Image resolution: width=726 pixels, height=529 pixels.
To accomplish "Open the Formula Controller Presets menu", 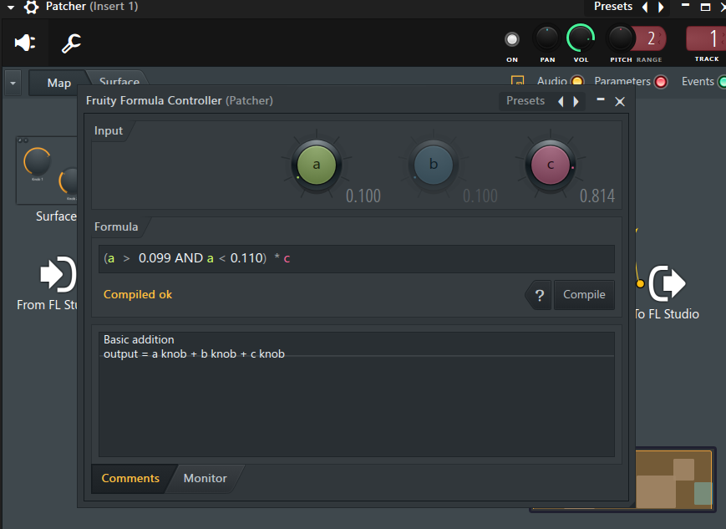I will (525, 100).
